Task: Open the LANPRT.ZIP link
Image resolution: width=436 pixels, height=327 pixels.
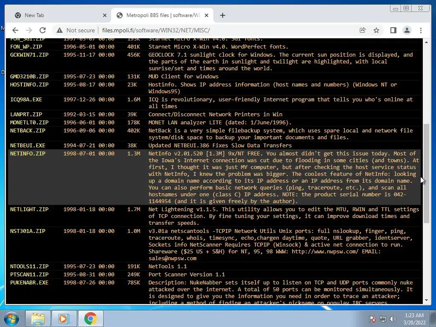Action: [26, 114]
